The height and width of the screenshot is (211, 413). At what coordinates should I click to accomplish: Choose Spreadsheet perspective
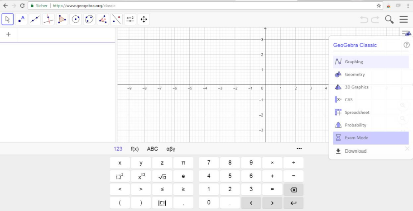(x=371, y=112)
